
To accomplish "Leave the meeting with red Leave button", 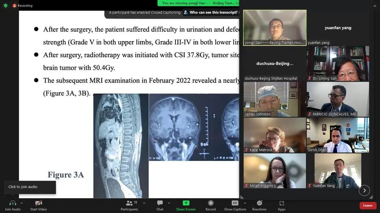I will (x=367, y=206).
